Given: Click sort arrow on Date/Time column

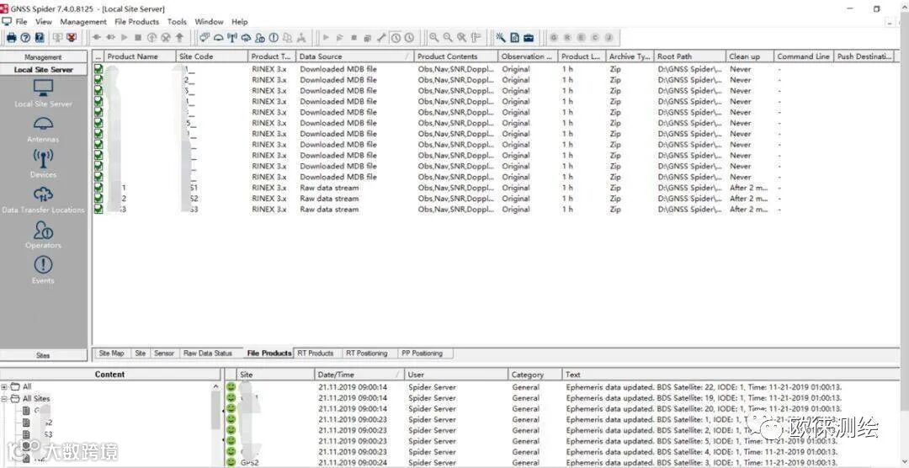Looking at the screenshot, I should tap(397, 375).
